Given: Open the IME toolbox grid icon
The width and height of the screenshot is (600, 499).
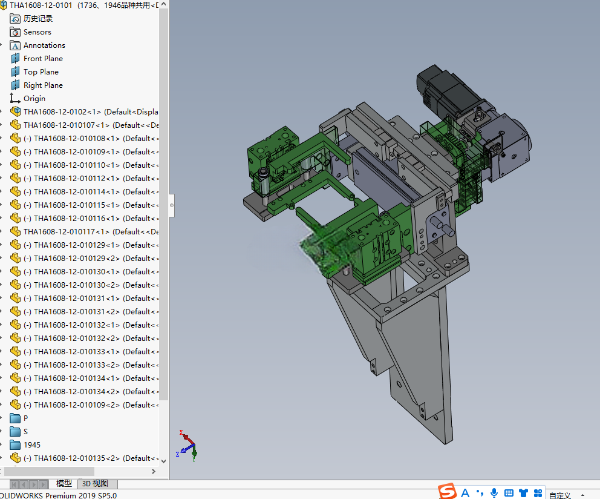Looking at the screenshot, I should (538, 493).
